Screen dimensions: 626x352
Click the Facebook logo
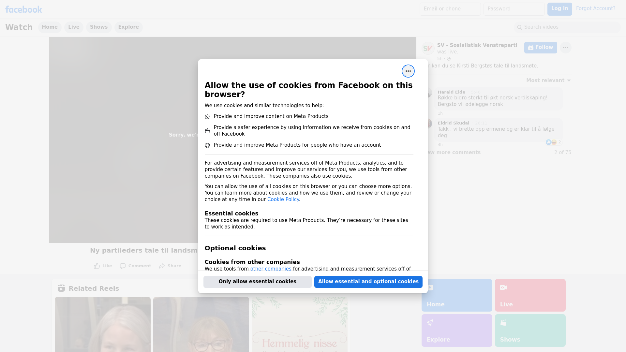tap(23, 9)
